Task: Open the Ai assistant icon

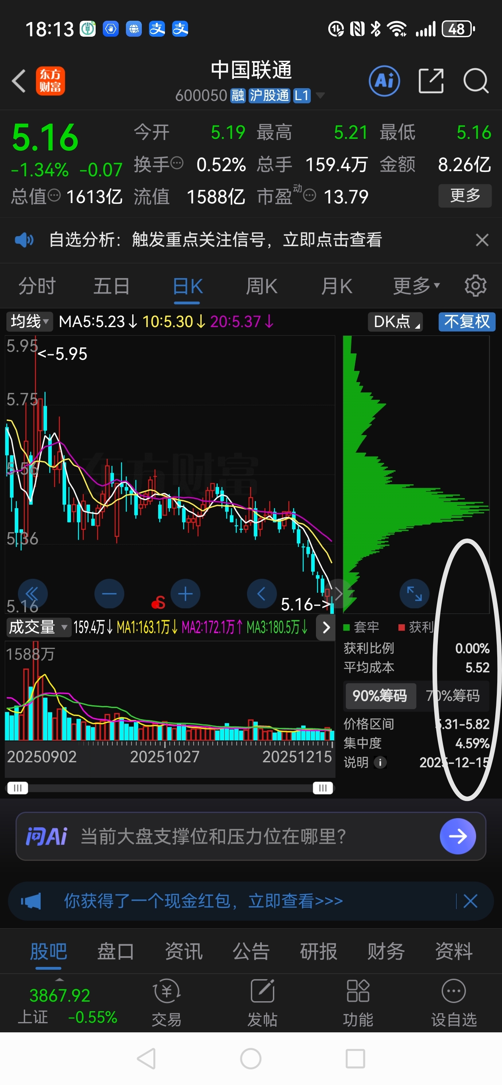Action: pyautogui.click(x=384, y=81)
